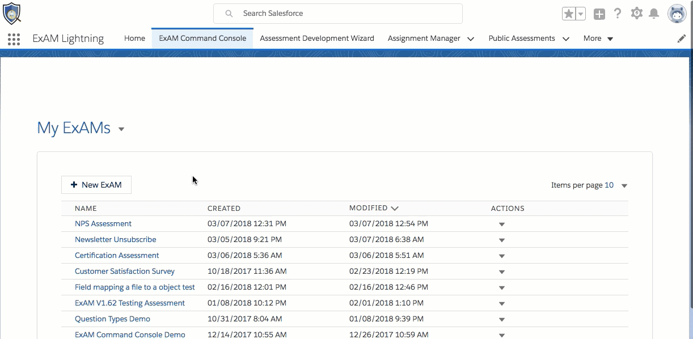Open the Favorites star icon
The height and width of the screenshot is (339, 693).
pos(568,14)
